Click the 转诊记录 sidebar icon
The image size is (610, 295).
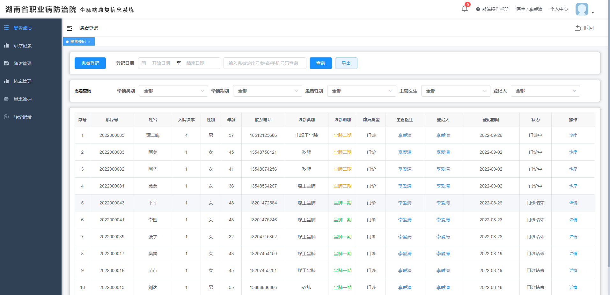point(6,117)
